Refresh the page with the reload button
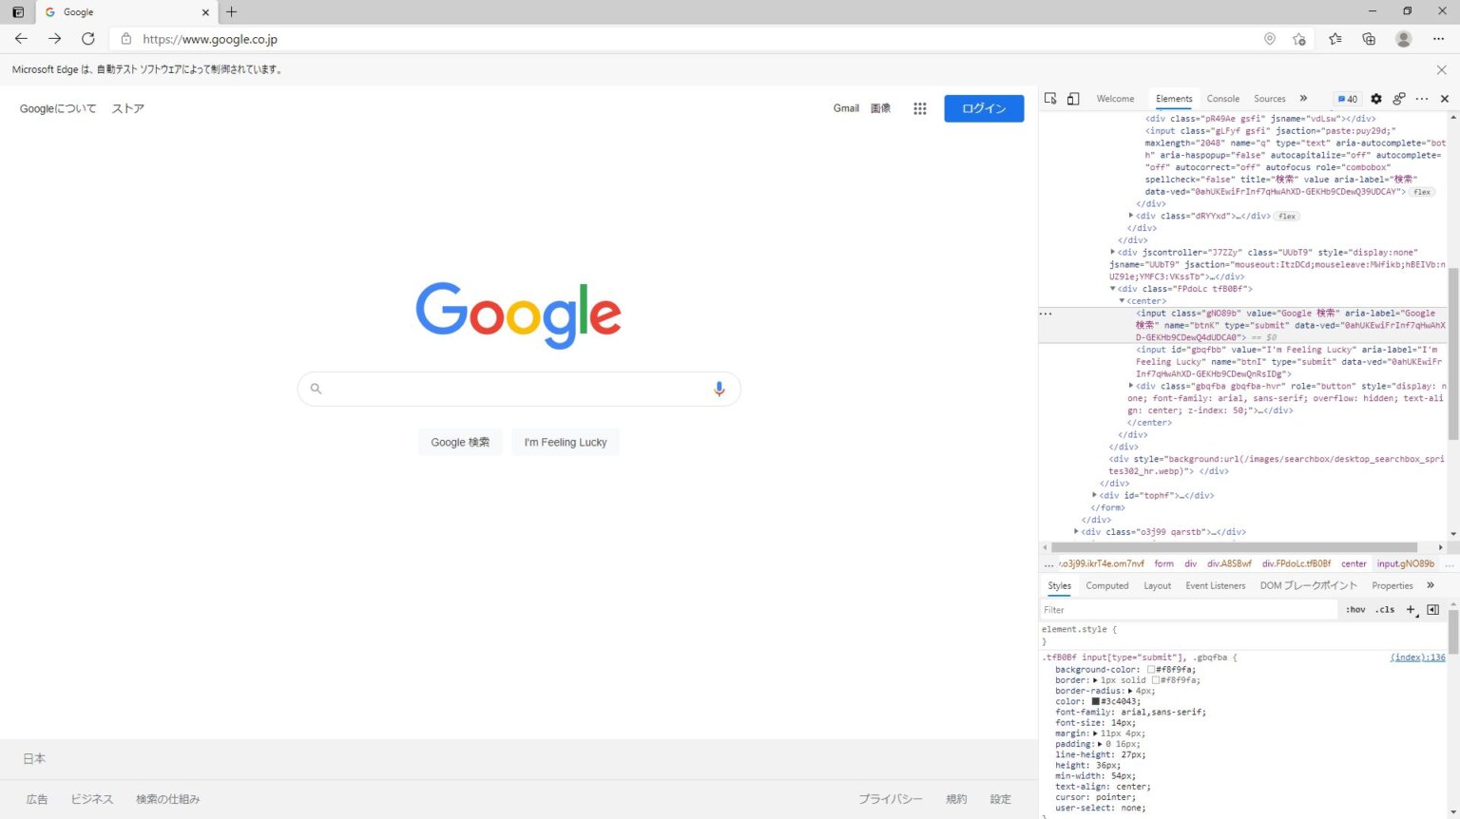The width and height of the screenshot is (1460, 819). 88,39
